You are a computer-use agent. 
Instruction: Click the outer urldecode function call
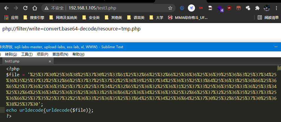pos(32,110)
